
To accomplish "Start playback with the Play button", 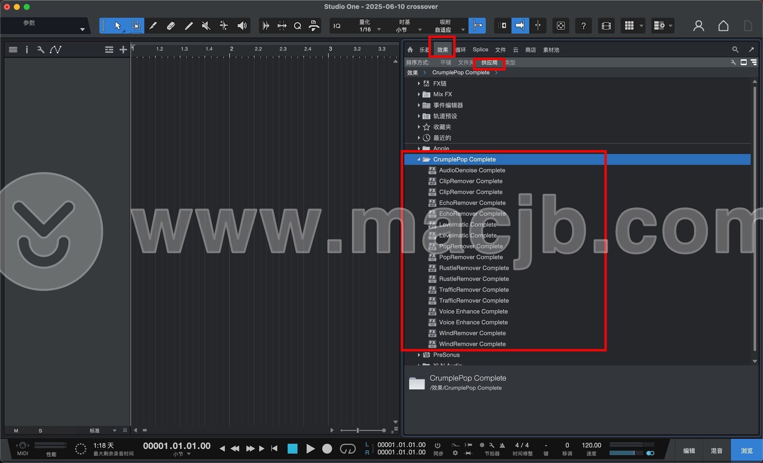I will 310,449.
